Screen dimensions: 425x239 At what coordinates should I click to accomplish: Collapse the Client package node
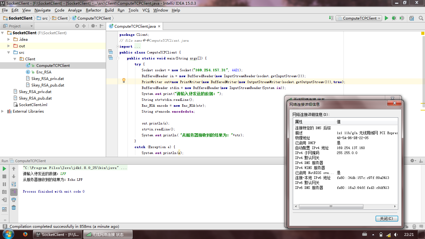pos(15,59)
